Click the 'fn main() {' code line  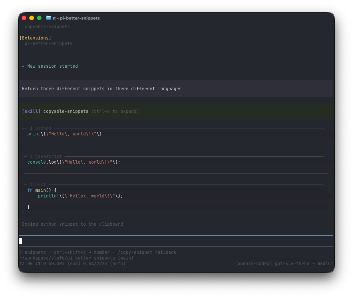coord(42,190)
